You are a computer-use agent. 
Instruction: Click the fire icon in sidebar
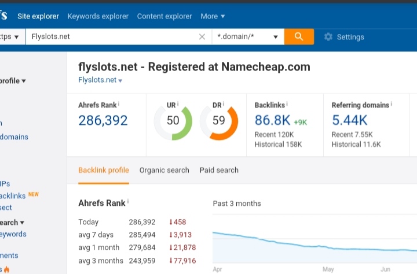(x=6, y=270)
